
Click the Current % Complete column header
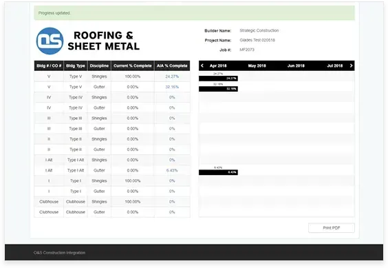[133, 65]
